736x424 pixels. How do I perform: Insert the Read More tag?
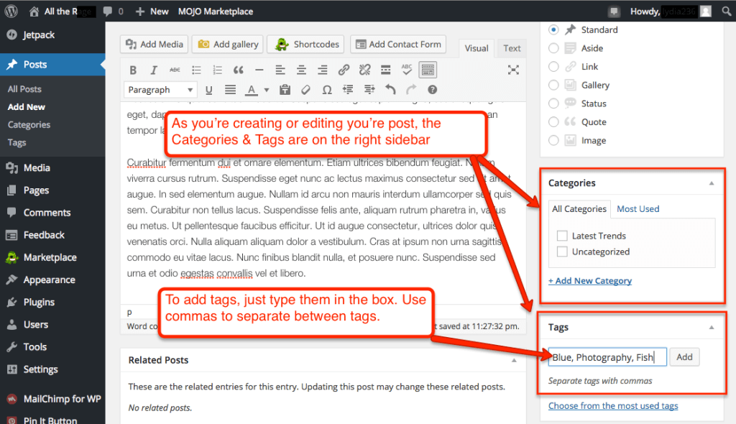click(386, 70)
